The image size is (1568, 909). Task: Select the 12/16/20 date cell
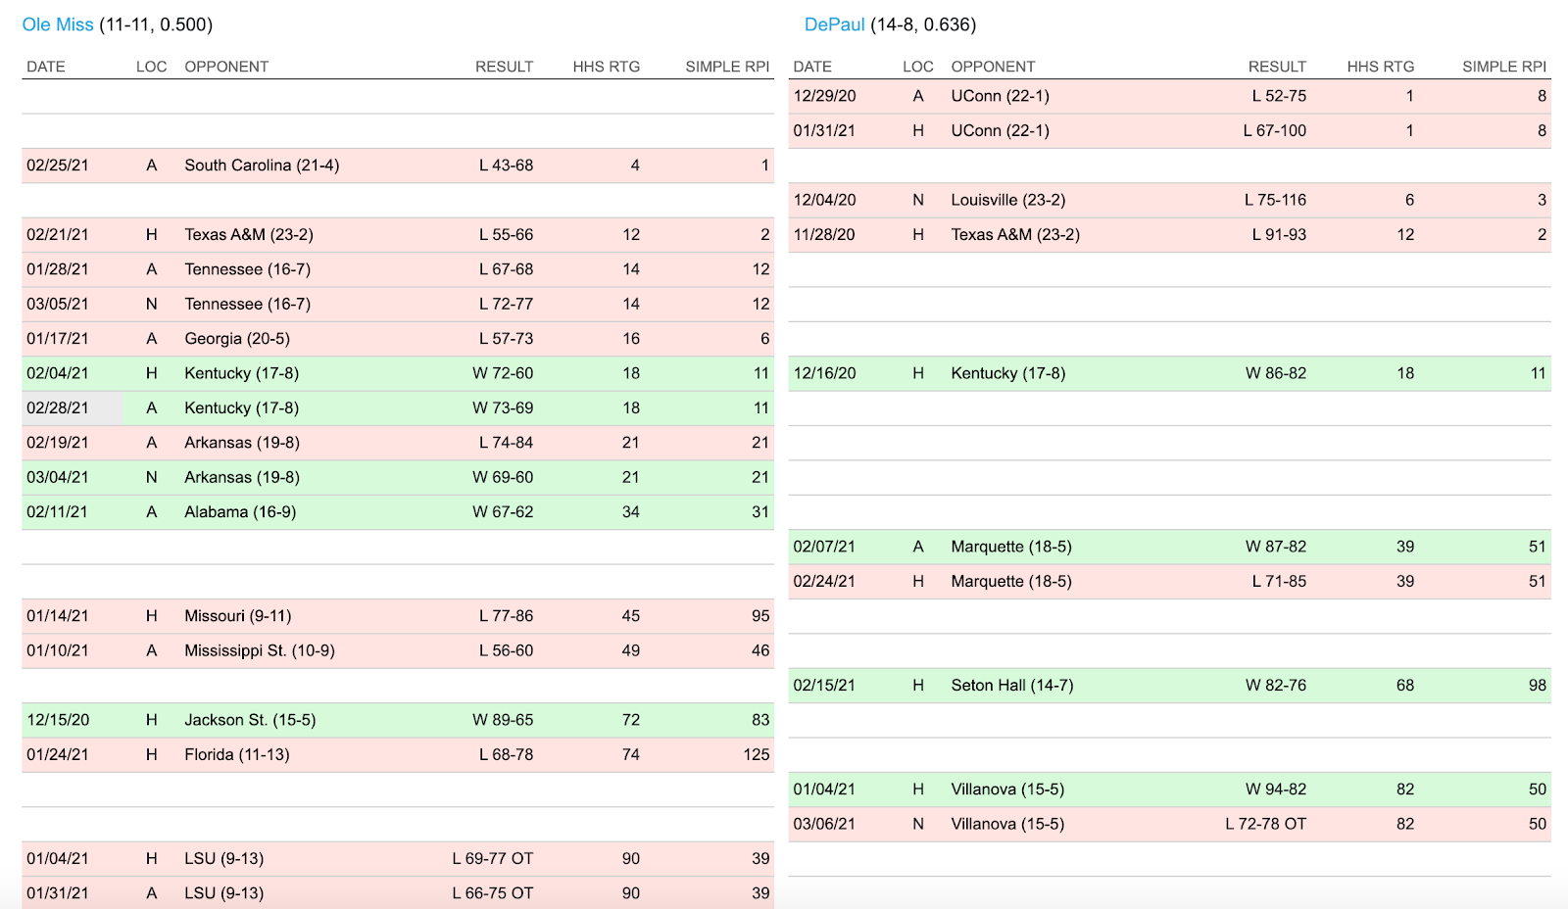click(824, 373)
